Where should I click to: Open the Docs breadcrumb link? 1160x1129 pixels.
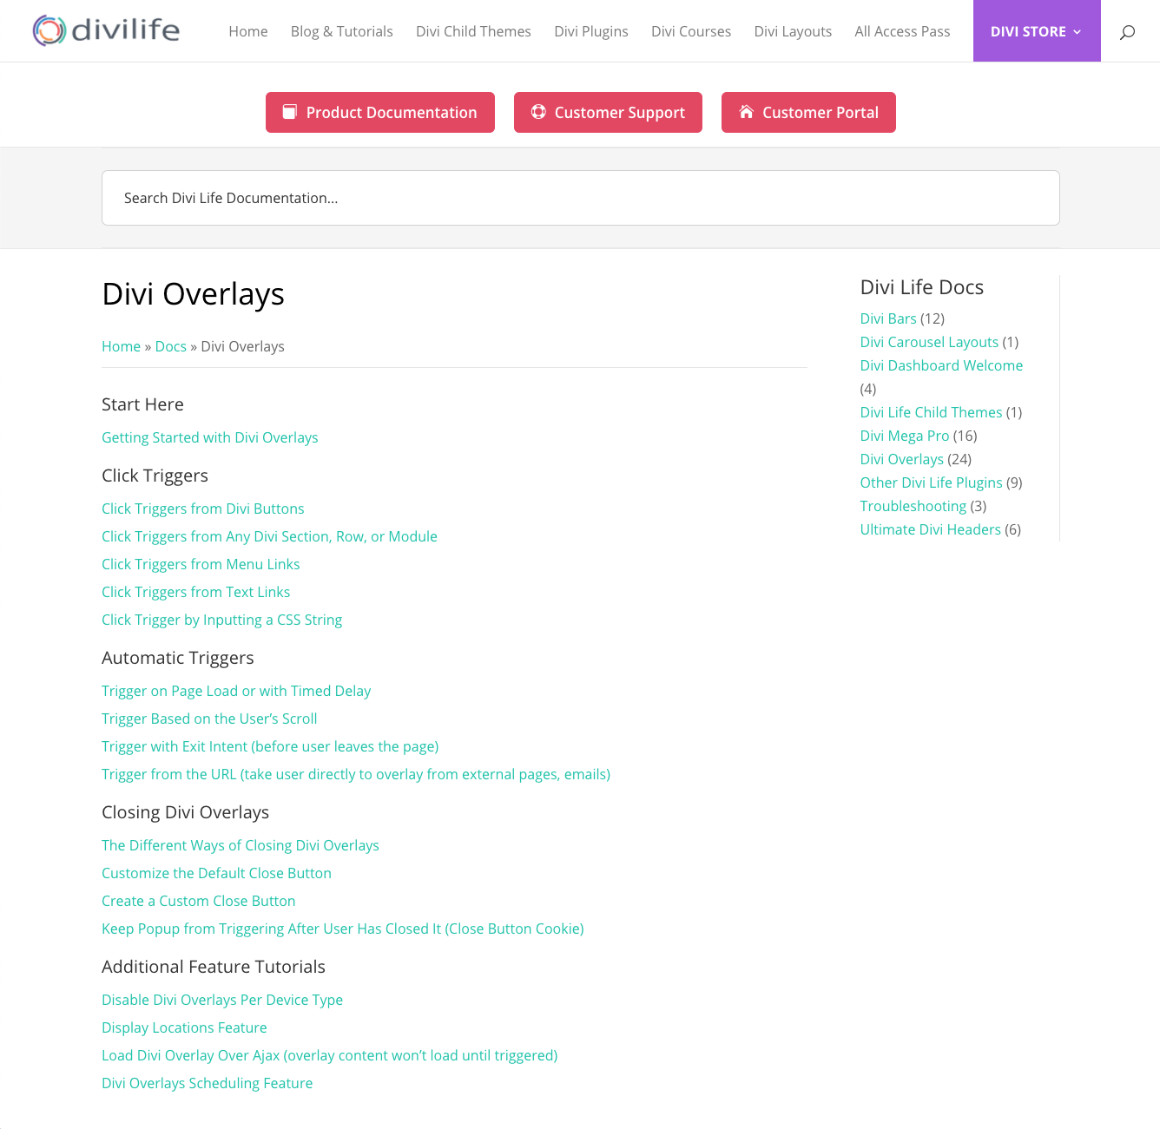click(170, 346)
